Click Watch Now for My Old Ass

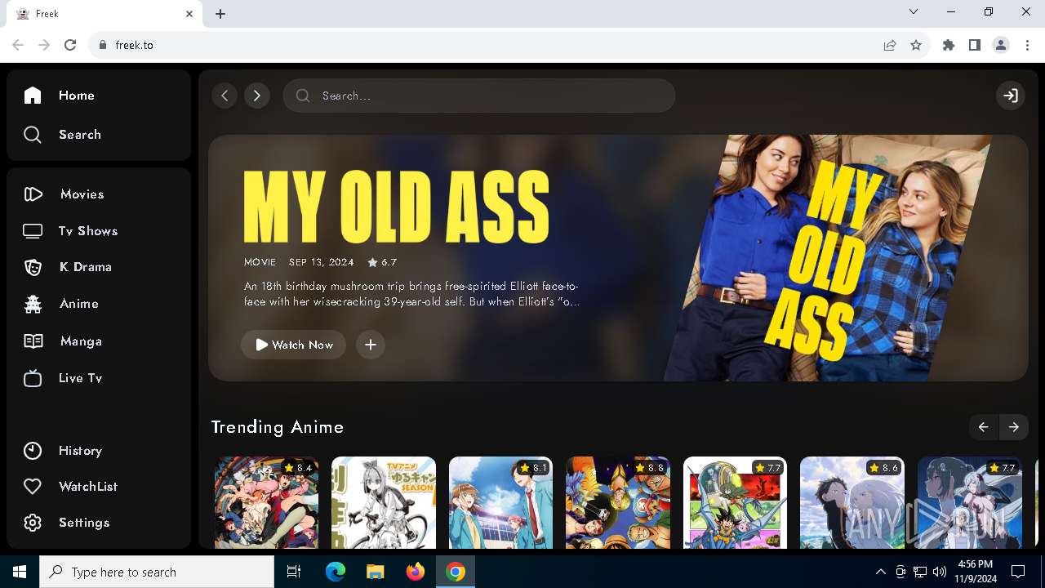coord(294,345)
